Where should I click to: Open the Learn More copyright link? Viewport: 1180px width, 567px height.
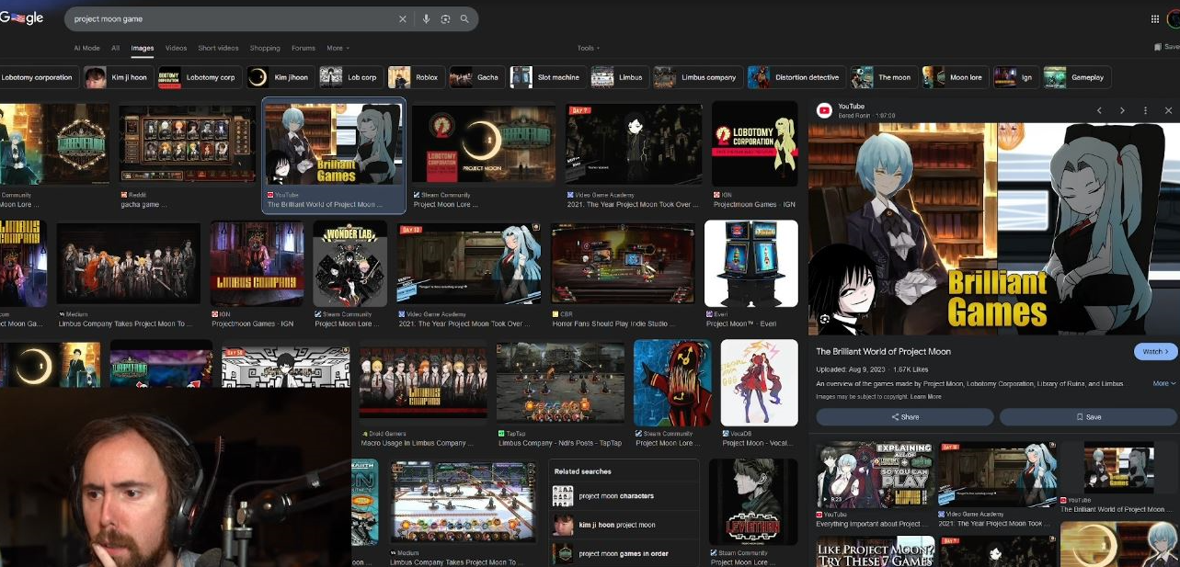(x=926, y=397)
